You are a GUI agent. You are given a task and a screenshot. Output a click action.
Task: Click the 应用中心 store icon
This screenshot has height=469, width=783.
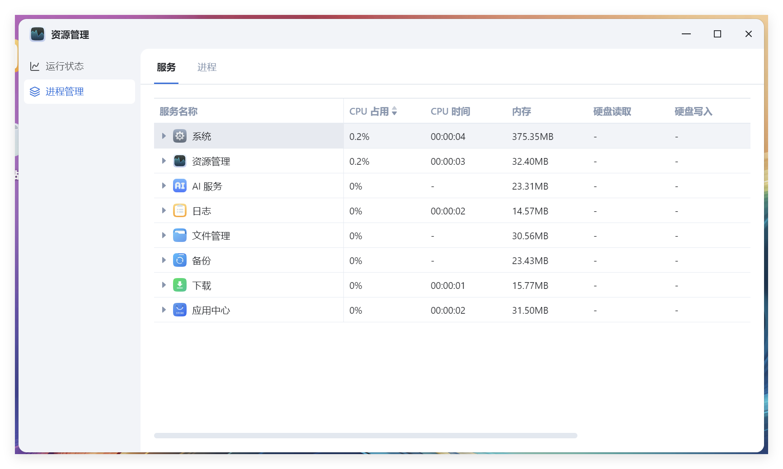pos(180,310)
